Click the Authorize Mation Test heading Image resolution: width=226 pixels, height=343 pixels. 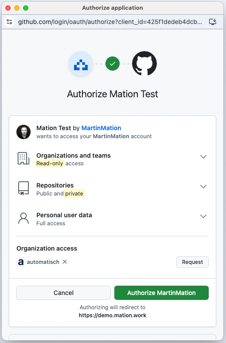pos(113,94)
